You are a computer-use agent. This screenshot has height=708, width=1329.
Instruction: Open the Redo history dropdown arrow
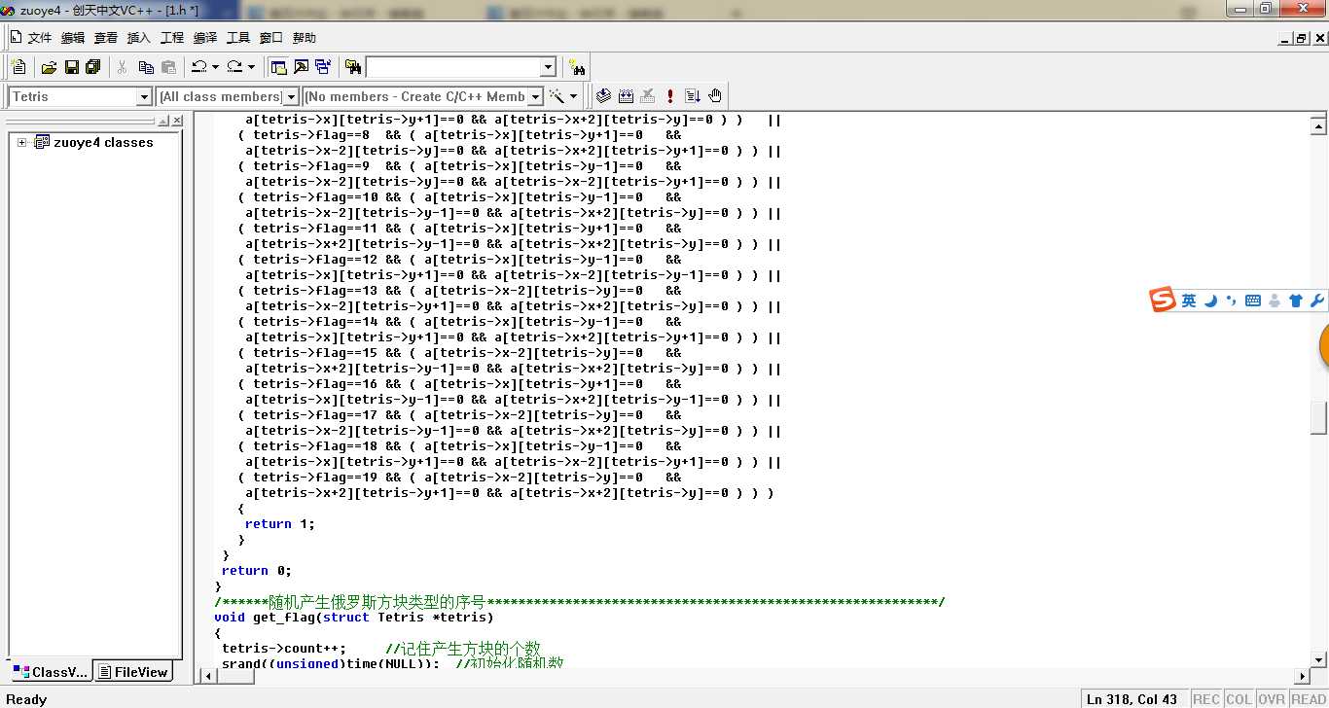point(251,67)
